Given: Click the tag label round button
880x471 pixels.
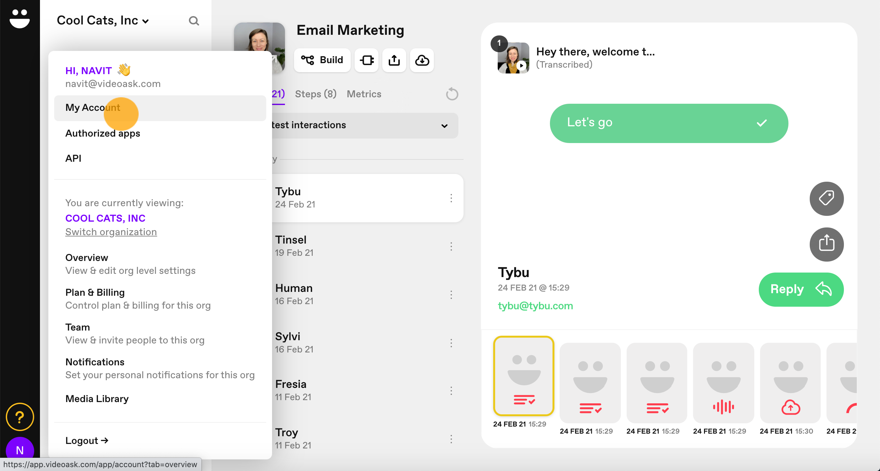Looking at the screenshot, I should coord(826,199).
